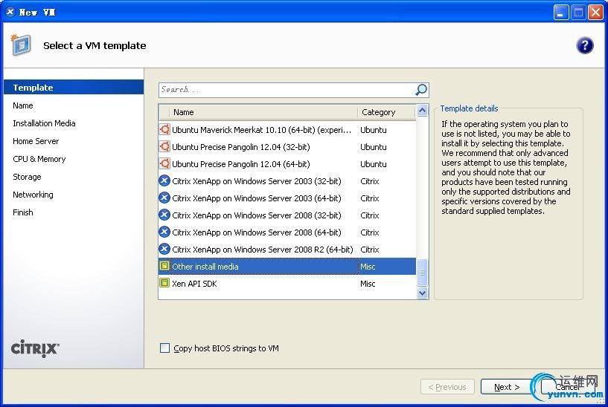Screen dimensions: 608x407
Task: Select the Other install media template name
Action: pyautogui.click(x=205, y=266)
